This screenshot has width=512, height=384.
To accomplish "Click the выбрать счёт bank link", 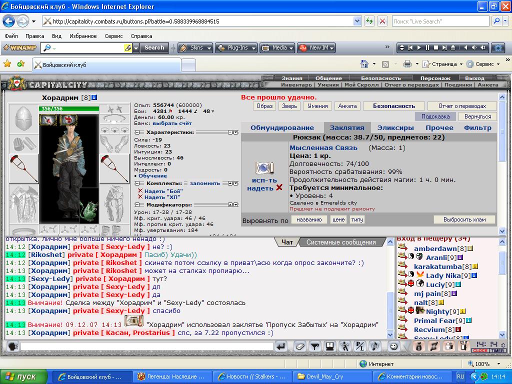I will pyautogui.click(x=172, y=123).
